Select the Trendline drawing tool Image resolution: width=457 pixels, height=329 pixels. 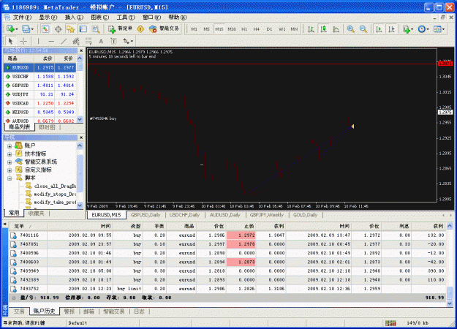click(64, 41)
